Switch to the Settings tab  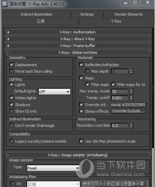click(x=87, y=15)
